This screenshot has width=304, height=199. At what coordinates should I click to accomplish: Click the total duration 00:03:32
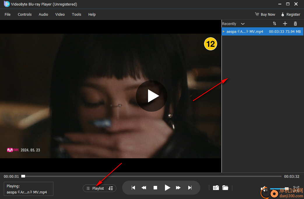point(292,177)
